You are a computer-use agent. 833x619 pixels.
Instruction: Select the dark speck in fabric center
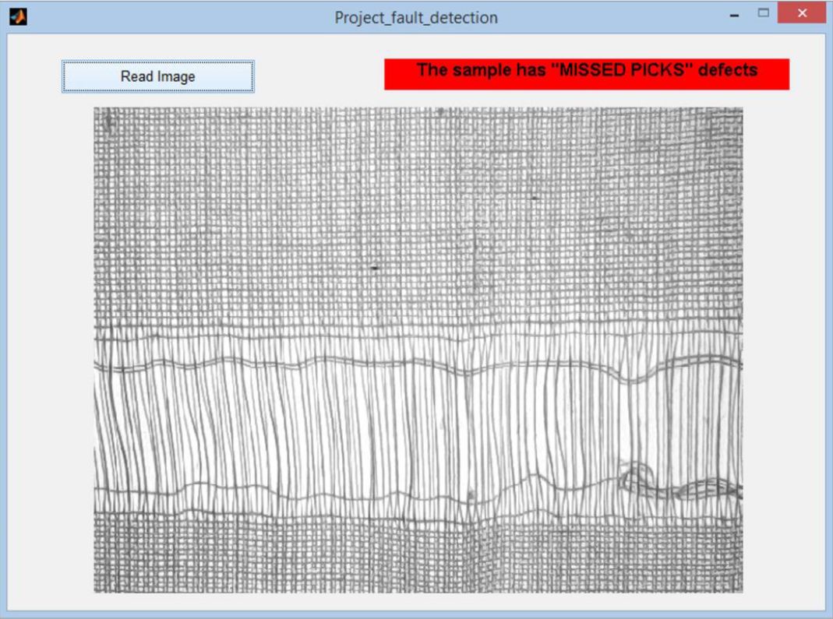375,268
